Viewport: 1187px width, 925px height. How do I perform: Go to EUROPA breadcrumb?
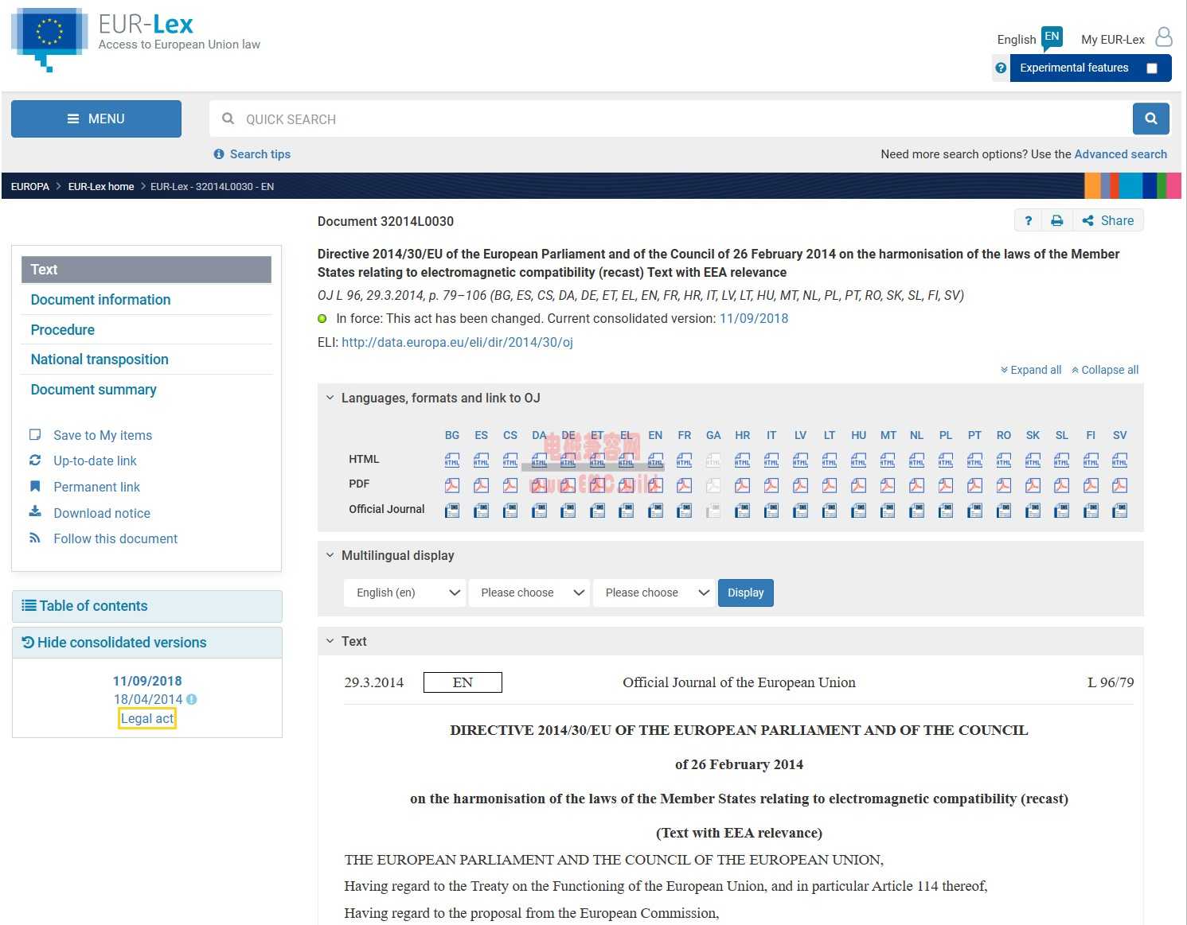point(30,186)
